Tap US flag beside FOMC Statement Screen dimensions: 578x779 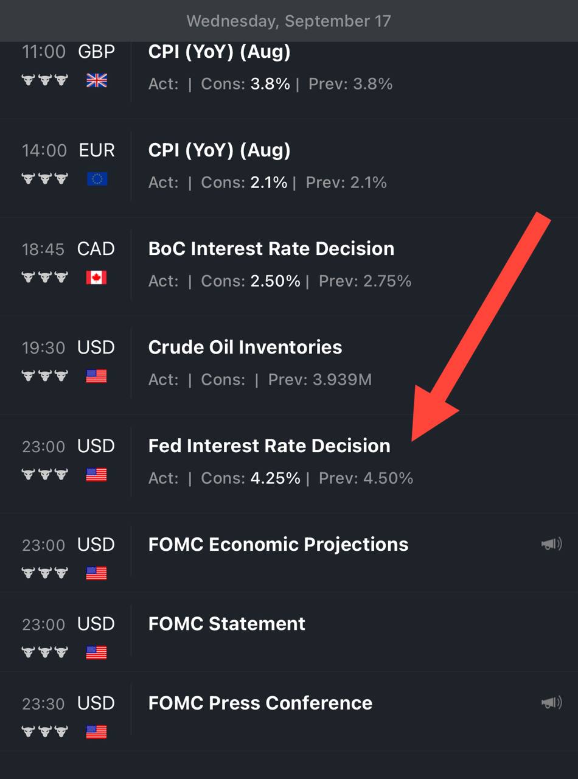pos(96,652)
